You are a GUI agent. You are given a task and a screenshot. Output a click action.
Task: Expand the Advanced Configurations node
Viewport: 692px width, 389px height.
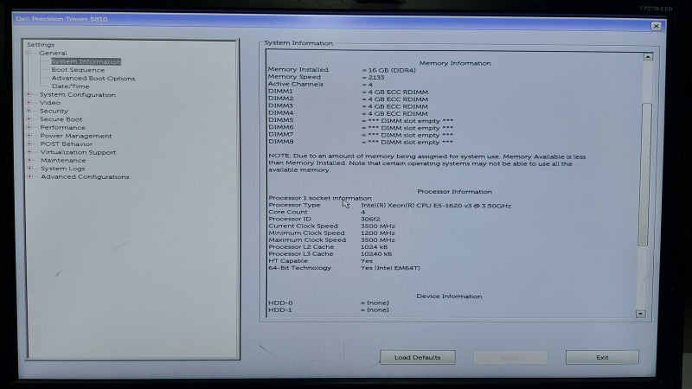pyautogui.click(x=29, y=176)
